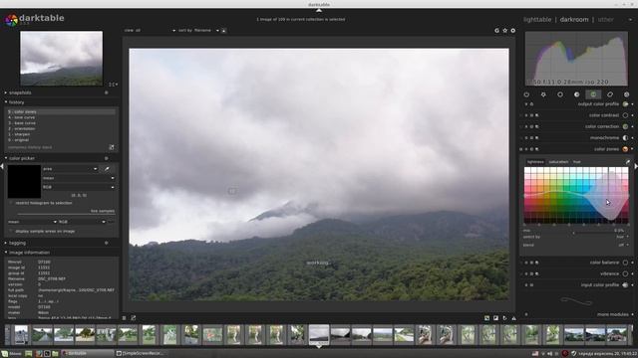Open tagging panel presets icon
Screen dimensions: 638x358
click(x=107, y=243)
